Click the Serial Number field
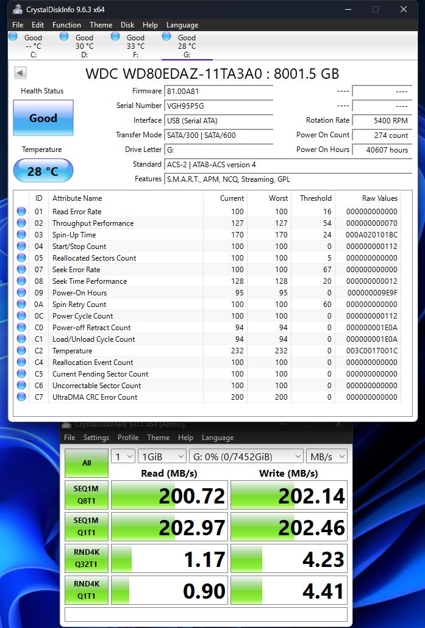 (219, 106)
